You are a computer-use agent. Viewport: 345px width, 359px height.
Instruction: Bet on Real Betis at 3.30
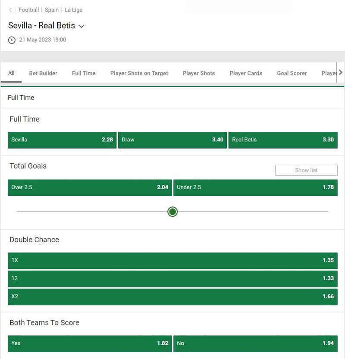coord(283,140)
